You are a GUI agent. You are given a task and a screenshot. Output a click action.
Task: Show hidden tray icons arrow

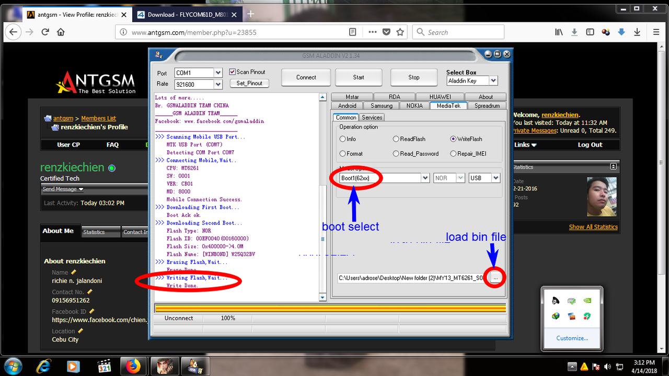point(572,367)
